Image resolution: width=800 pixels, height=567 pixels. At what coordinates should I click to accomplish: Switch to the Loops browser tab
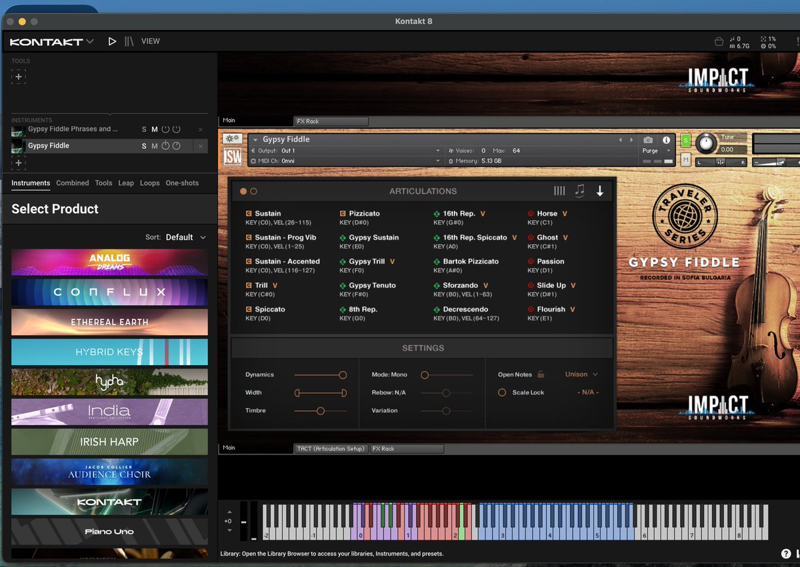(x=150, y=183)
